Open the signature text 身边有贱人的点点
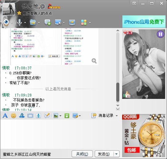This screenshot has height=159, width=167. (x=37, y=13)
